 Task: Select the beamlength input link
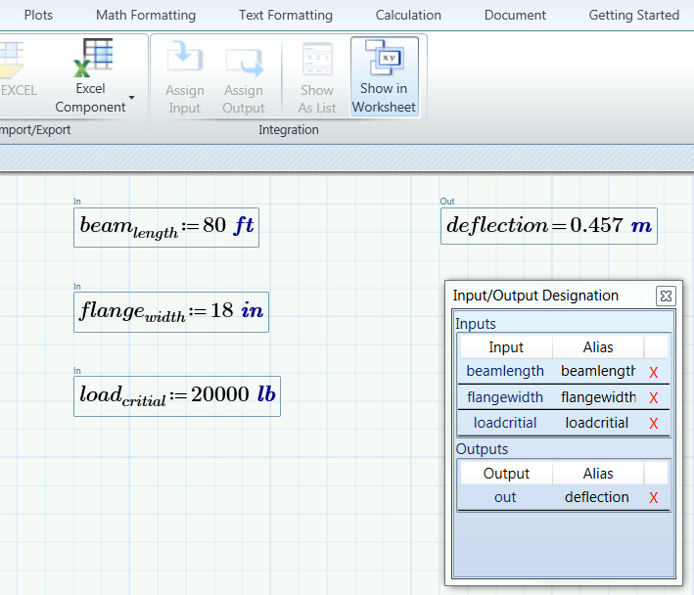[505, 371]
